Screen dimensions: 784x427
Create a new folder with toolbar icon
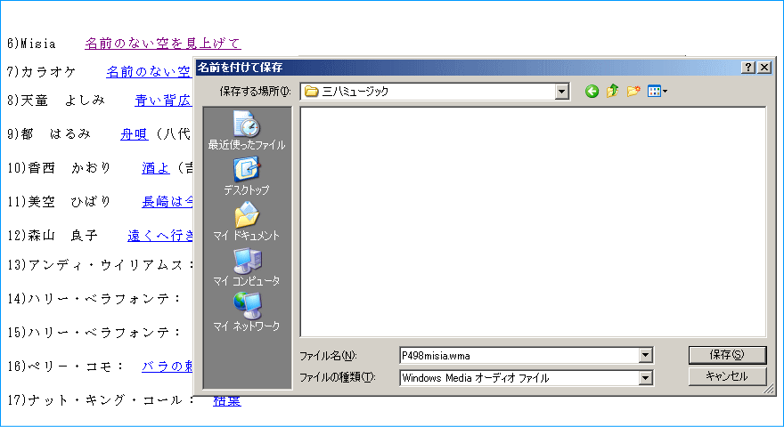click(633, 92)
